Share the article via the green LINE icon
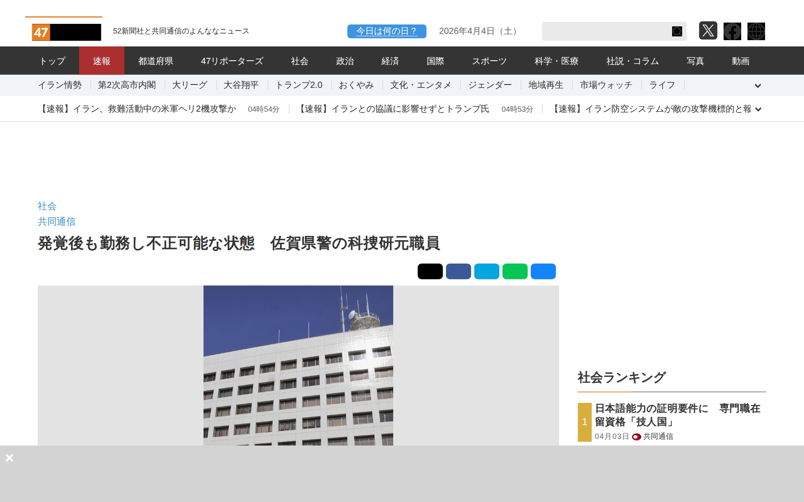This screenshot has width=804, height=502. tap(515, 271)
